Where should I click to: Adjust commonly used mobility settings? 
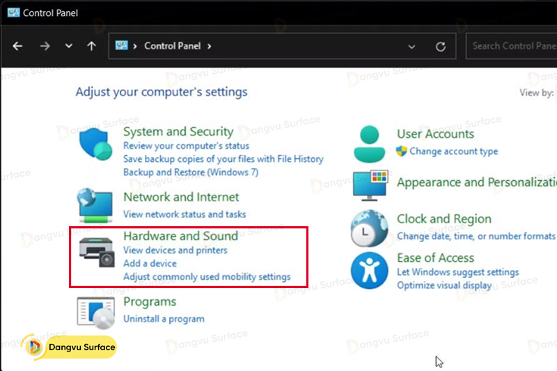[x=207, y=276]
